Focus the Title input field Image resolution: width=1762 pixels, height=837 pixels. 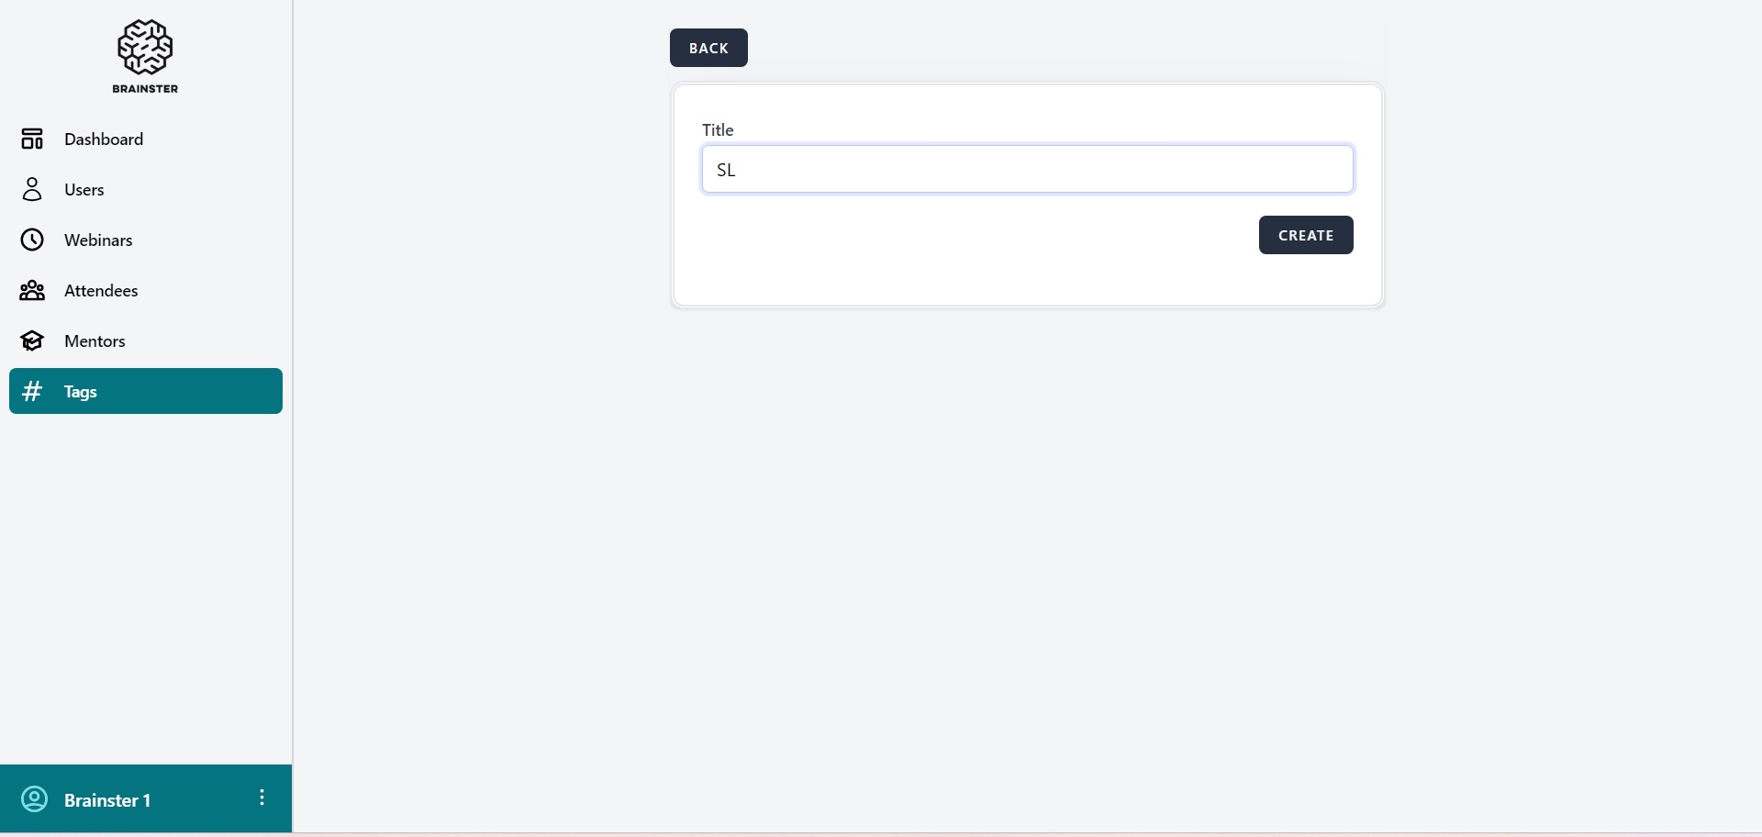[x=1027, y=170]
